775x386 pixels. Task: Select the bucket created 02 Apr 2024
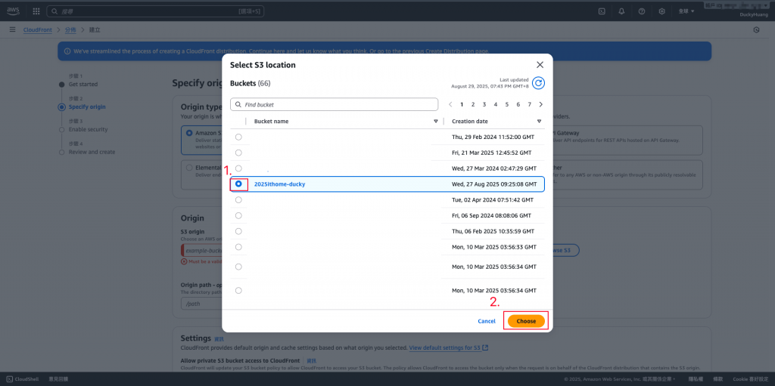coord(238,200)
